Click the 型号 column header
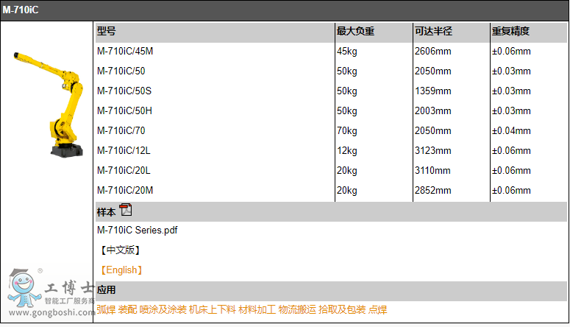Image resolution: width=570 pixels, height=327 pixels. point(107,32)
